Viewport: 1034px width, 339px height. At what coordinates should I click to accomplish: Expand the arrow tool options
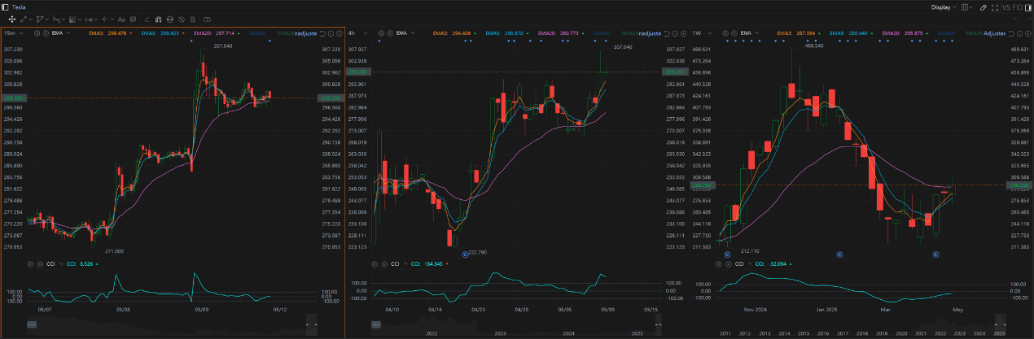tap(112, 19)
